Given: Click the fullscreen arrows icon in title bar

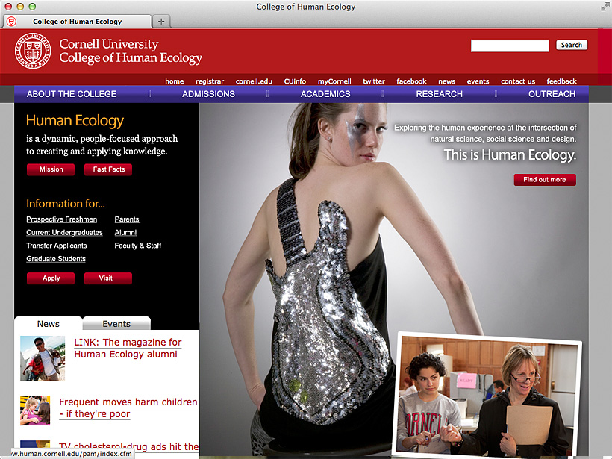Looking at the screenshot, I should (605, 7).
